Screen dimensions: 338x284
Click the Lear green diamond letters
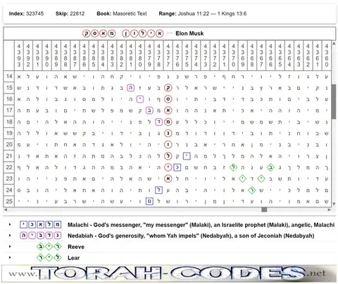pyautogui.click(x=49, y=257)
